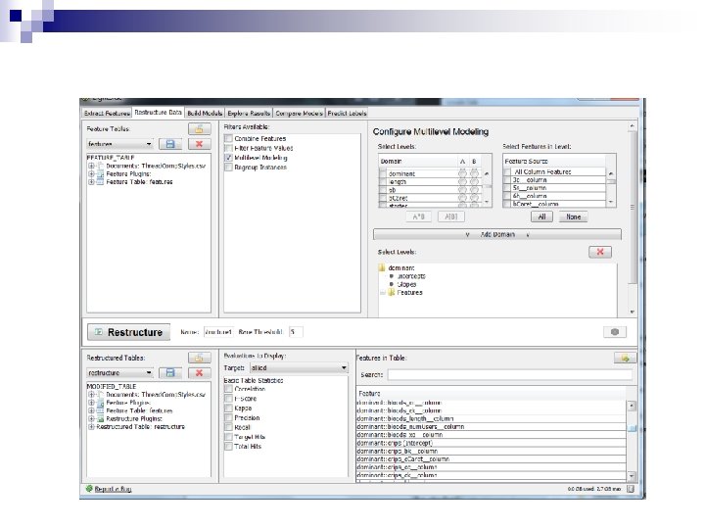
Task: Select the dominant folder icon in levels
Action: click(382, 267)
